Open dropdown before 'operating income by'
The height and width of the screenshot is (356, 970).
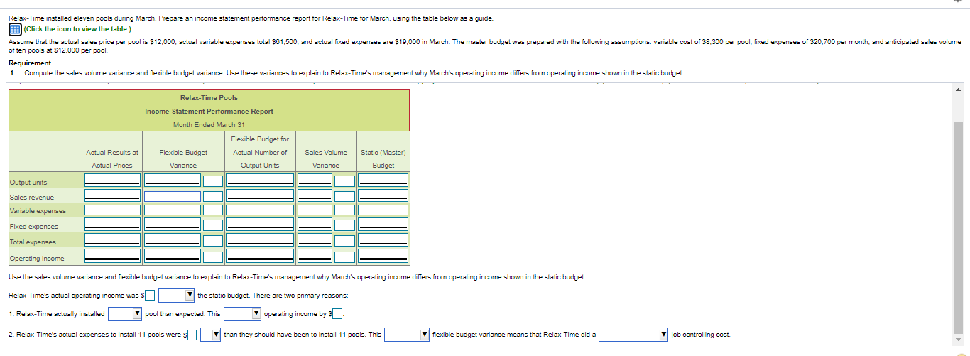243,313
